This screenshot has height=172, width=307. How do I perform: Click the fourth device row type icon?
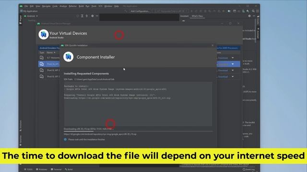(42, 76)
